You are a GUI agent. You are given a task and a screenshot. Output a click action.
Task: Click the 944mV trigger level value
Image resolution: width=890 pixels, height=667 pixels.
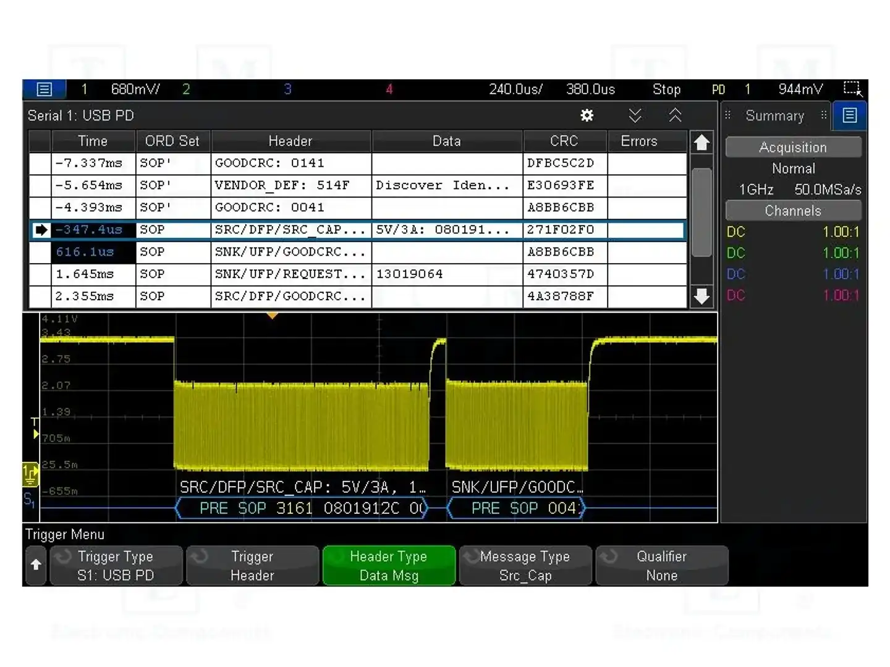click(800, 90)
